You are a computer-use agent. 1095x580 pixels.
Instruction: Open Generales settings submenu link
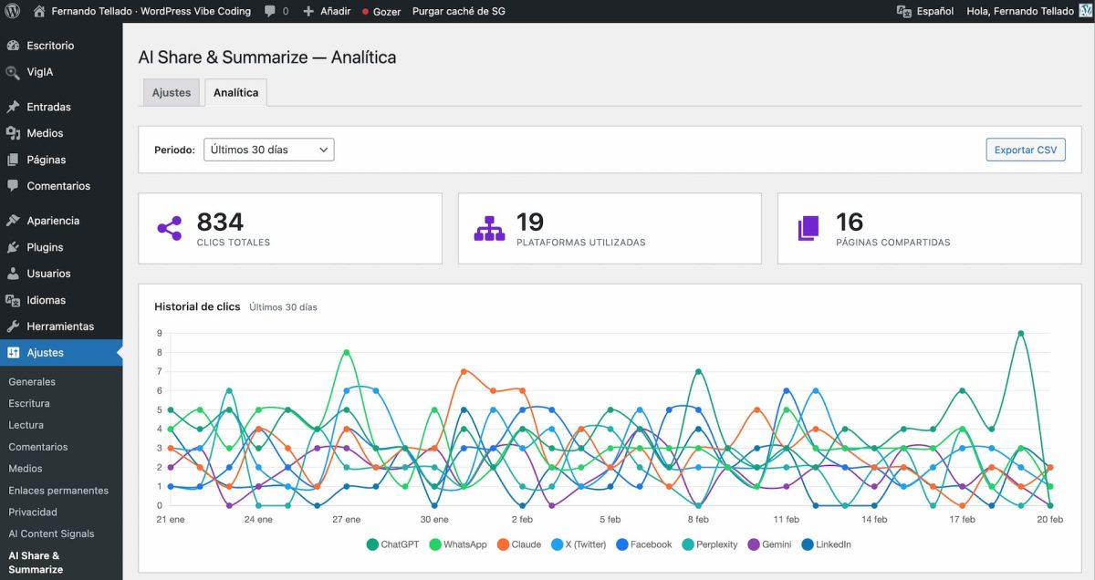(x=32, y=382)
